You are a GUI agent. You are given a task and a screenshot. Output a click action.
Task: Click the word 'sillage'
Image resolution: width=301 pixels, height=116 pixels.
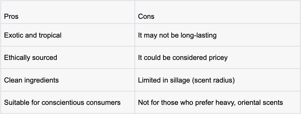180,80
